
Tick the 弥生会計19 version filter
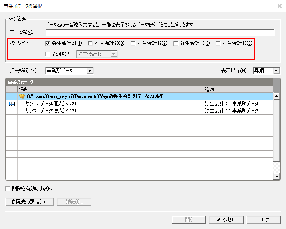(133, 43)
